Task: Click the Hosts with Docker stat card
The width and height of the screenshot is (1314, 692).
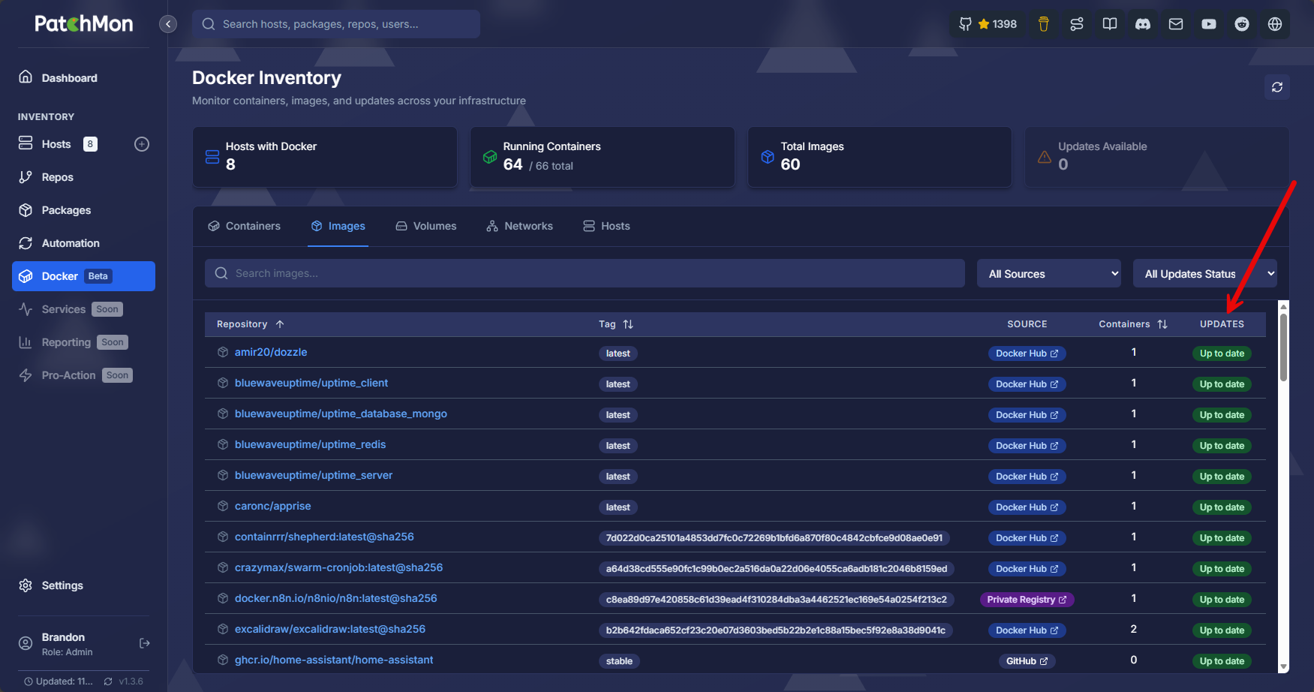Action: tap(325, 157)
